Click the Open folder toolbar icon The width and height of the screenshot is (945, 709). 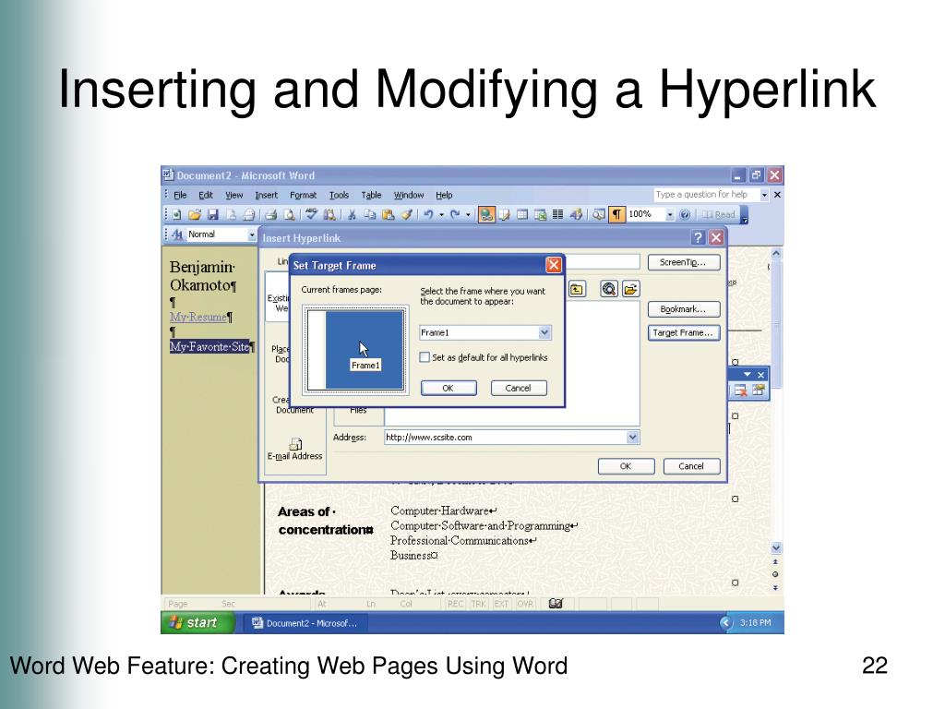194,214
